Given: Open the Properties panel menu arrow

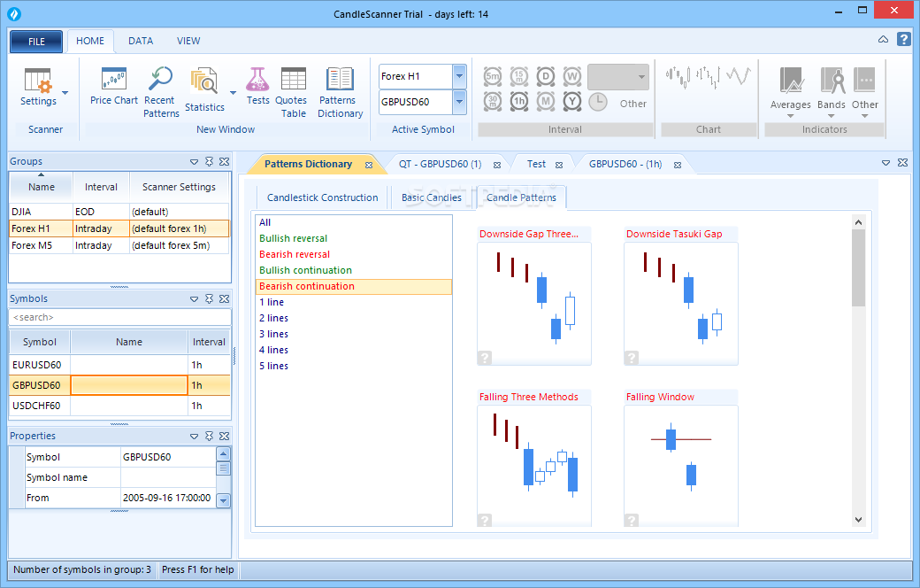Looking at the screenshot, I should point(195,436).
